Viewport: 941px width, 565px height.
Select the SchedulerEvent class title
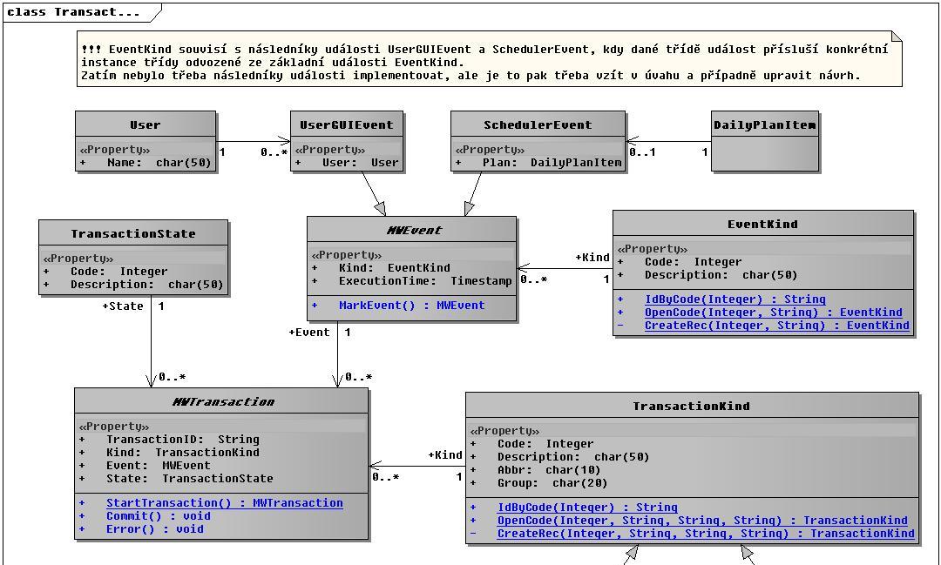[x=538, y=124]
